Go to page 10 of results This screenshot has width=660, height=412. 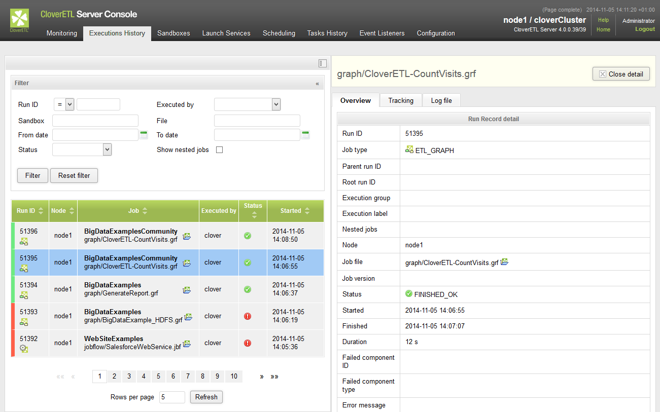pos(234,377)
